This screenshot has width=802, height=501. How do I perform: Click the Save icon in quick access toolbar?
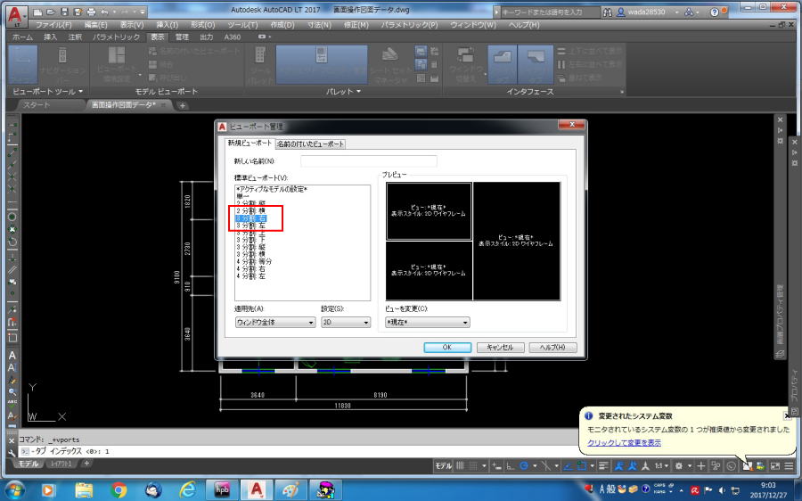[x=64, y=12]
